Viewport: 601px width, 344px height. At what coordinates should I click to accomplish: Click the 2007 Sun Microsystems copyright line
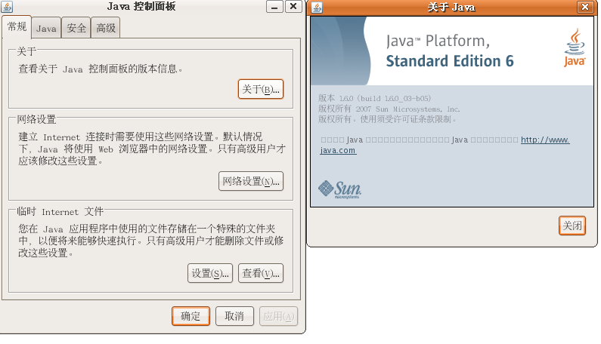point(389,109)
